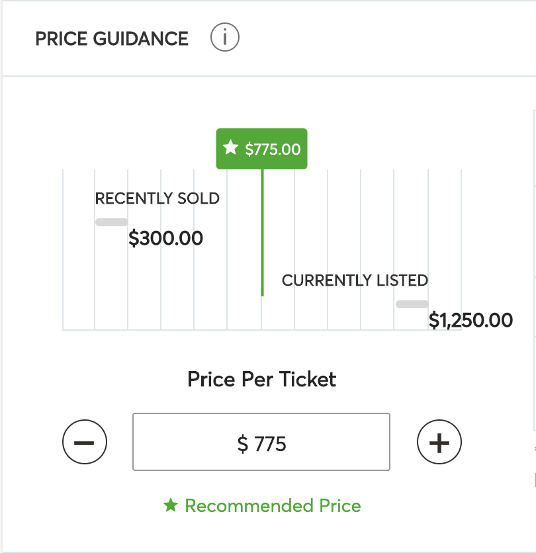Select the $1,250.00 currently listed value
The height and width of the screenshot is (553, 536).
pyautogui.click(x=470, y=320)
